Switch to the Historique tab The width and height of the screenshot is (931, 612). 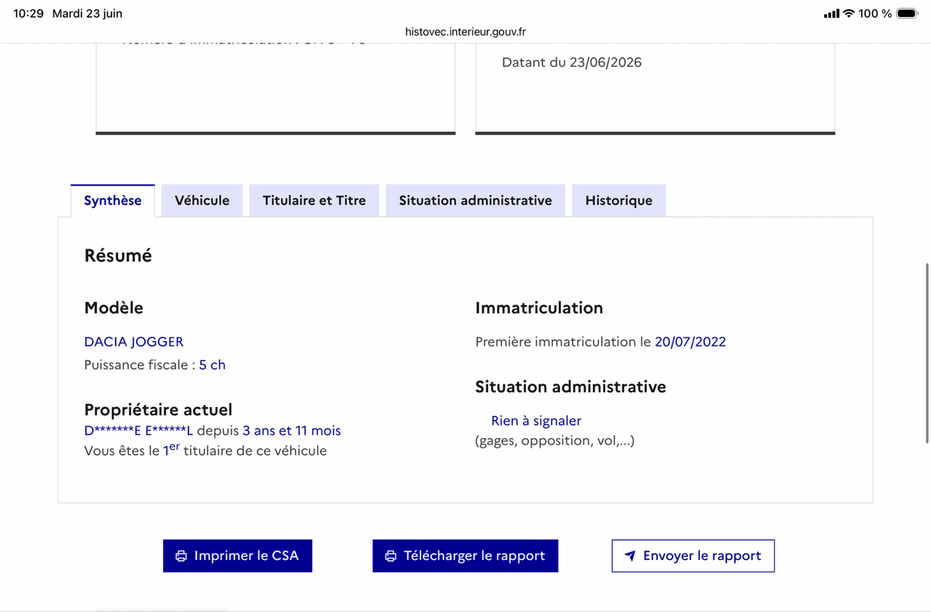pyautogui.click(x=619, y=200)
